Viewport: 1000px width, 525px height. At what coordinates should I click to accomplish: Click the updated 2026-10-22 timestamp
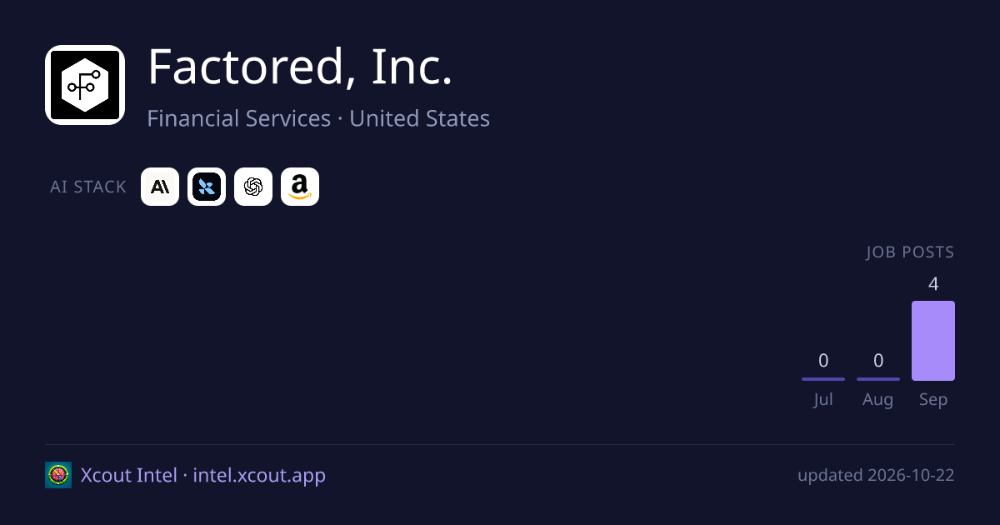pyautogui.click(x=876, y=475)
